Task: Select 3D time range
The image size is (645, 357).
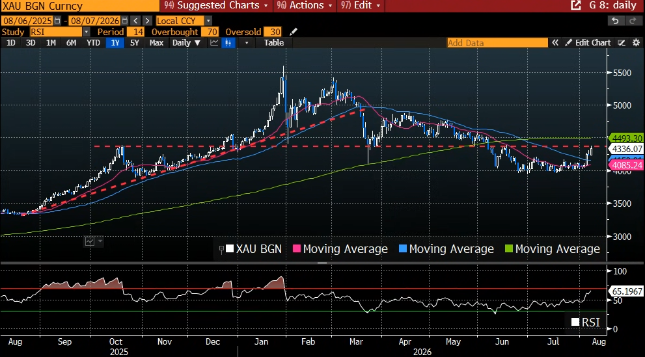Action: coord(31,43)
